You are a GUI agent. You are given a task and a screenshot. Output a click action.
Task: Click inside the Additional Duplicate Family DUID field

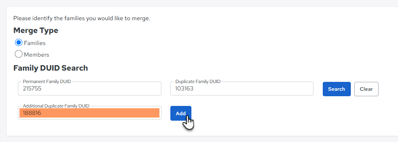[90, 113]
